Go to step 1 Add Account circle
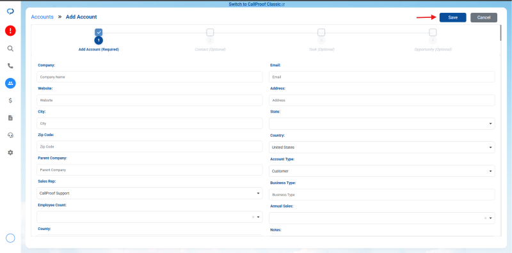Image resolution: width=512 pixels, height=253 pixels. click(99, 40)
